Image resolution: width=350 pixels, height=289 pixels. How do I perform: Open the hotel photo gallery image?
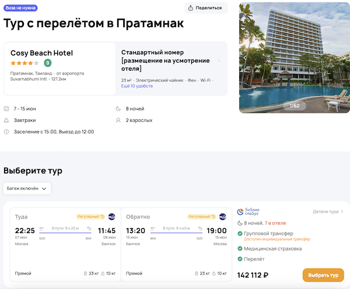[x=294, y=57]
